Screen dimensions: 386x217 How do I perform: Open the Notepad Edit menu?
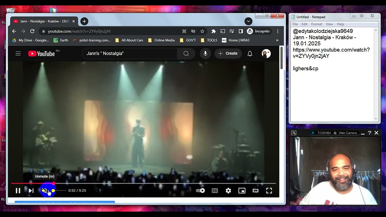[305, 24]
